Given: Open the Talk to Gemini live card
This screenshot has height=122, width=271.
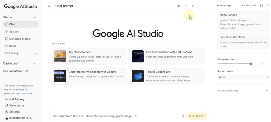Looking at the screenshot, I should point(167,76).
